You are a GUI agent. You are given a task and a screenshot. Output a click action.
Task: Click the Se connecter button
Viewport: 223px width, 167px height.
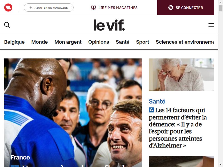pyautogui.click(x=186, y=8)
